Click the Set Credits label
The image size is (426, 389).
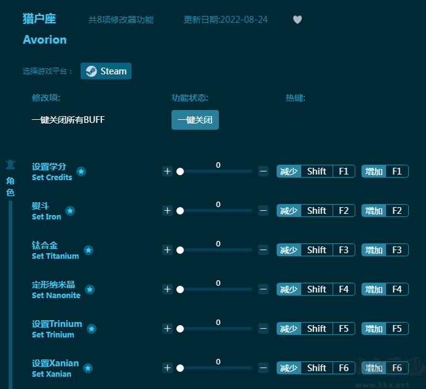52,178
